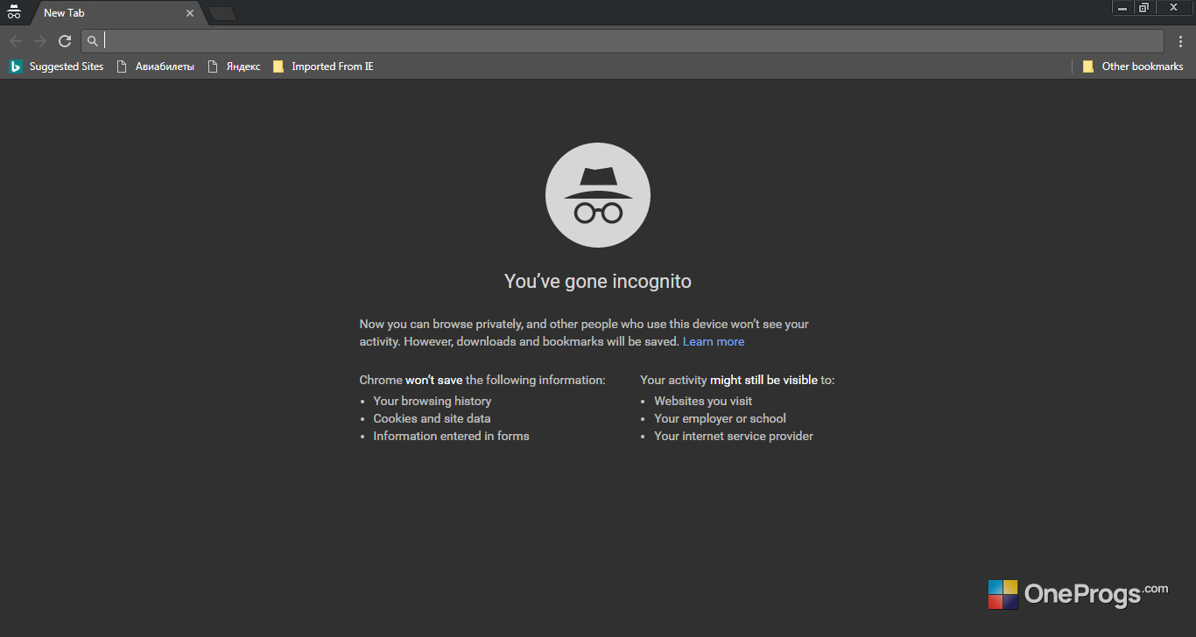1196x637 pixels.
Task: Click the large incognito hat-and-glasses logo
Action: [598, 195]
